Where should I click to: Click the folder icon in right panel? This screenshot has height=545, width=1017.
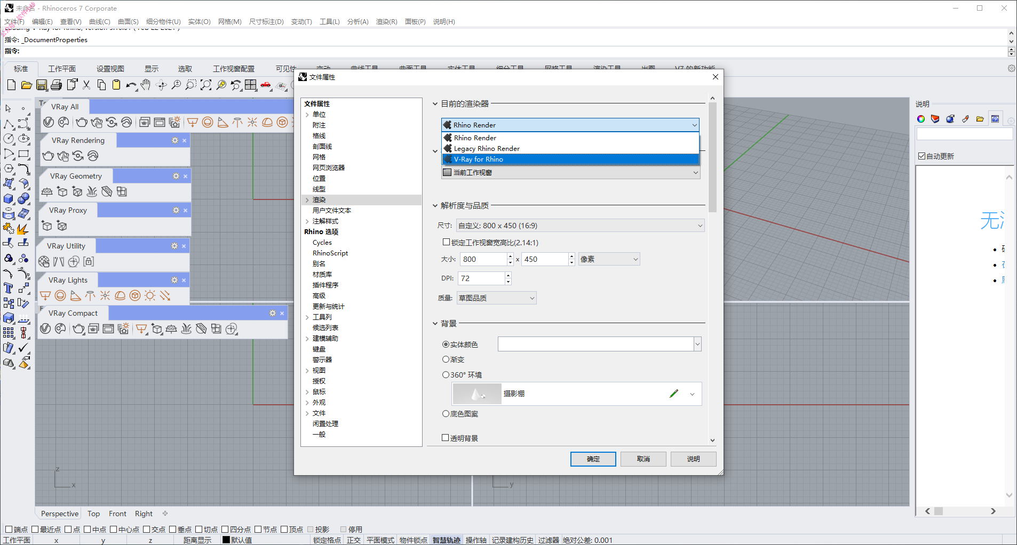980,119
